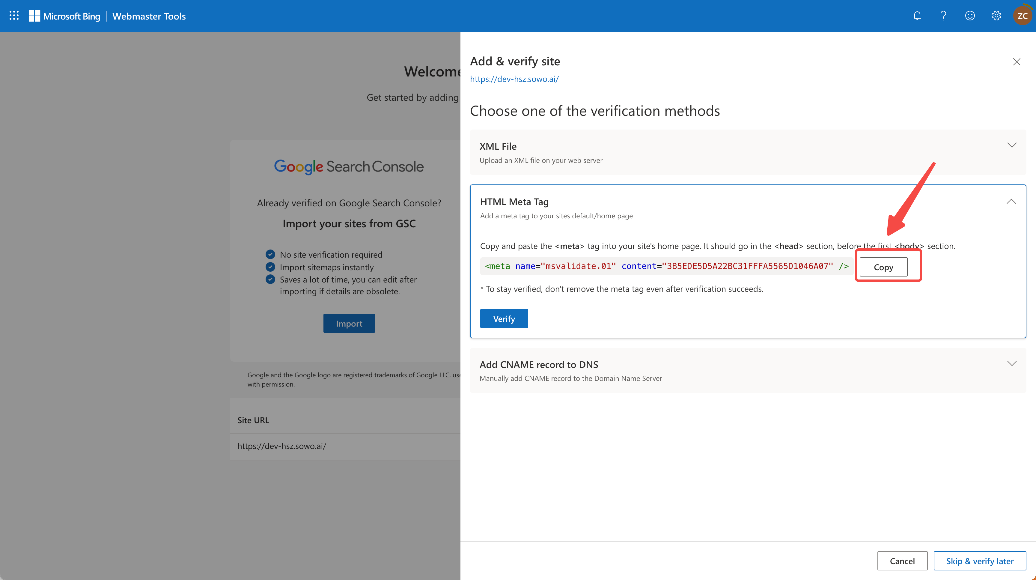Choose Skip & verify later
This screenshot has width=1036, height=580.
[x=979, y=561]
